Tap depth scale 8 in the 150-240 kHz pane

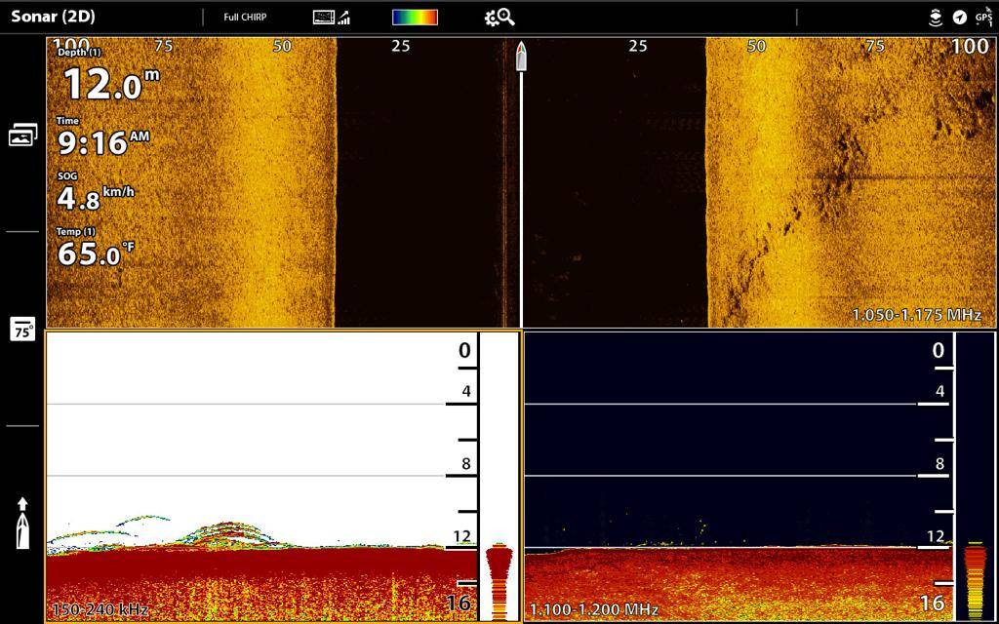click(x=465, y=464)
